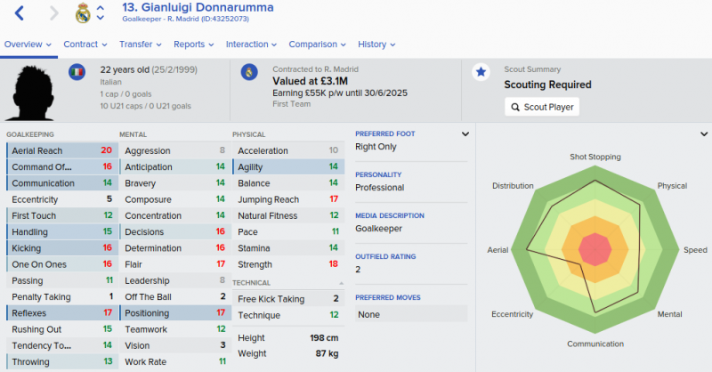Open the Contract menu
This screenshot has width=712, height=372.
(x=85, y=44)
